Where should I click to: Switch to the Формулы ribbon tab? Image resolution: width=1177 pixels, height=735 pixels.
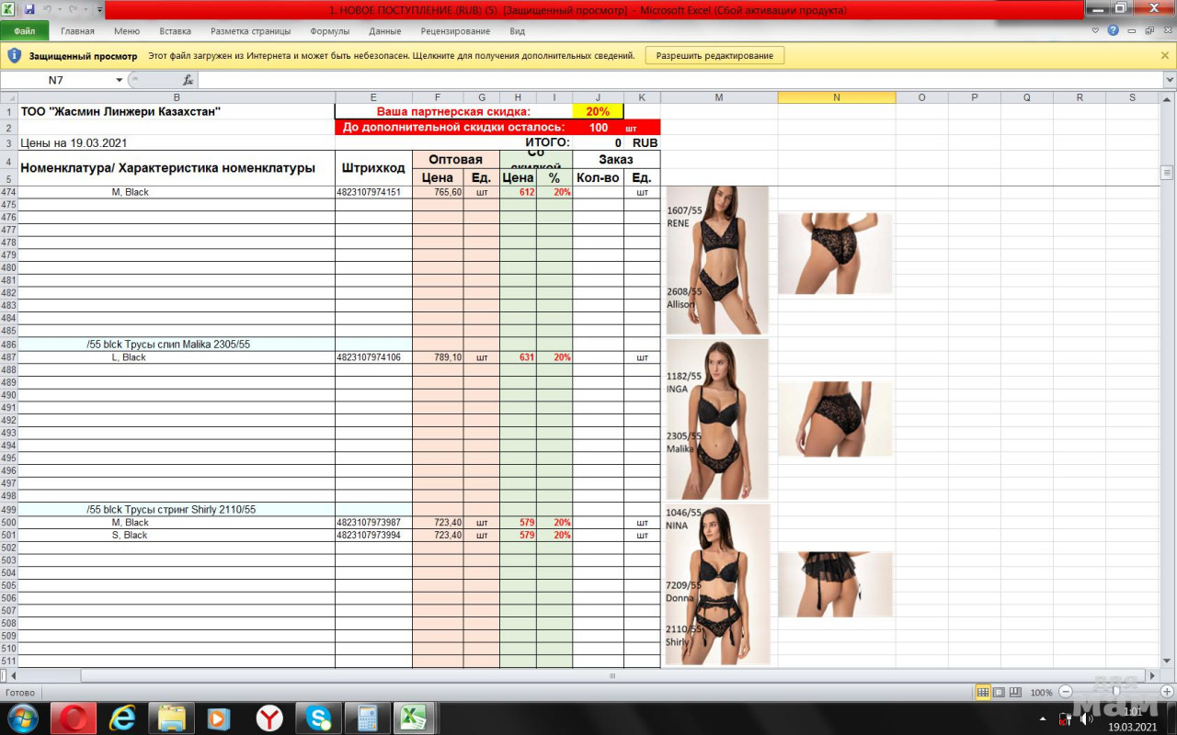(x=329, y=31)
